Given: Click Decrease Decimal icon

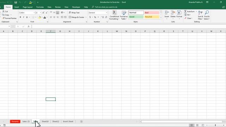Looking at the screenshot, I should [x=106, y=17].
